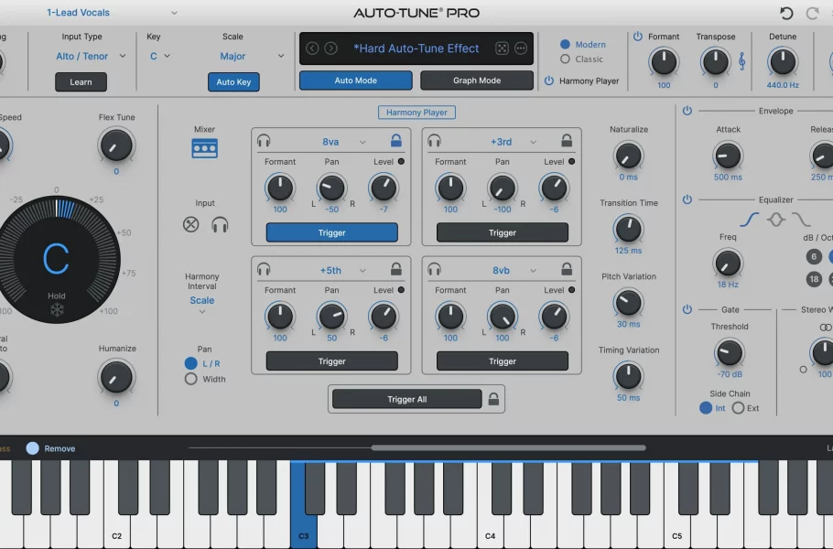Select the peak EQ curve icon
The width and height of the screenshot is (833, 549).
[x=775, y=220]
